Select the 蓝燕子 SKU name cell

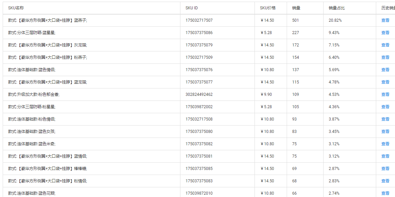[48, 20]
